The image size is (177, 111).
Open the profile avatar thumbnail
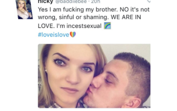coord(24,9)
